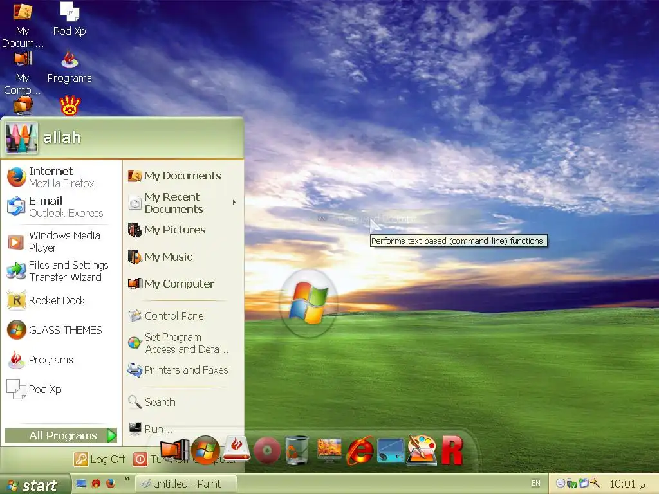Select orange ball desktop icon above Start menu
Viewport: 659px width, 494px height.
23,105
